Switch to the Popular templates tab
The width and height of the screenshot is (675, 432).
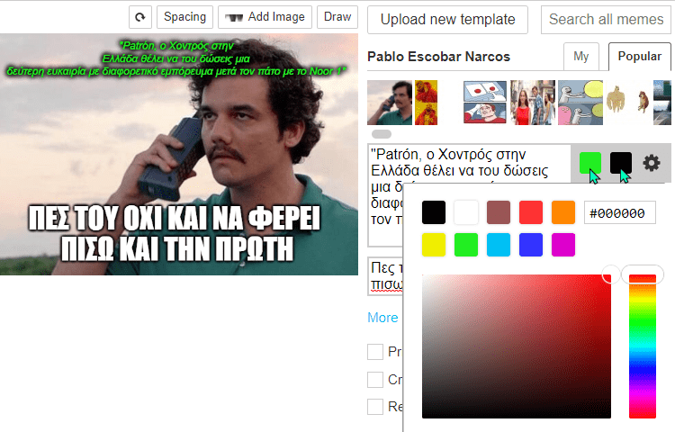[640, 57]
